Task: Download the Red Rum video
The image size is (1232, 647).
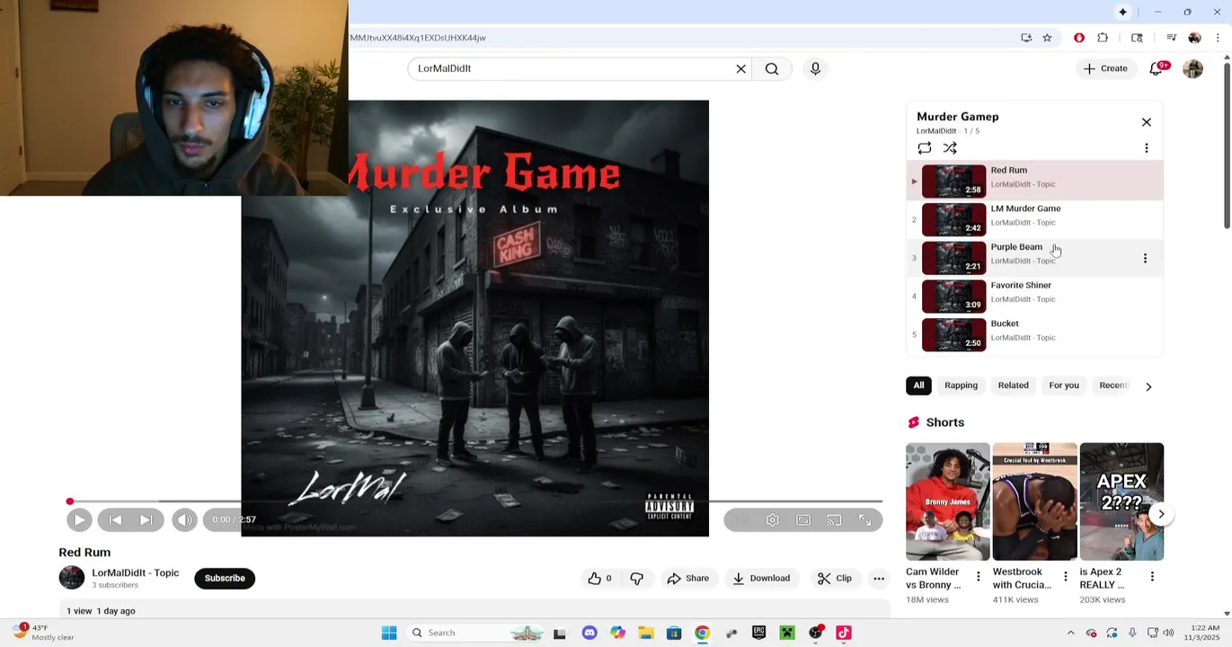Action: 761,579
